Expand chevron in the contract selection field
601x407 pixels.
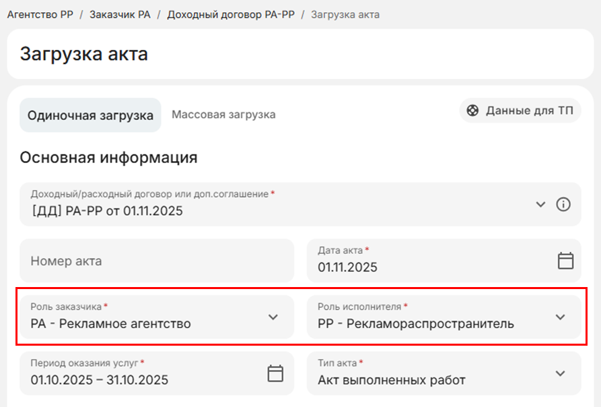(x=540, y=204)
